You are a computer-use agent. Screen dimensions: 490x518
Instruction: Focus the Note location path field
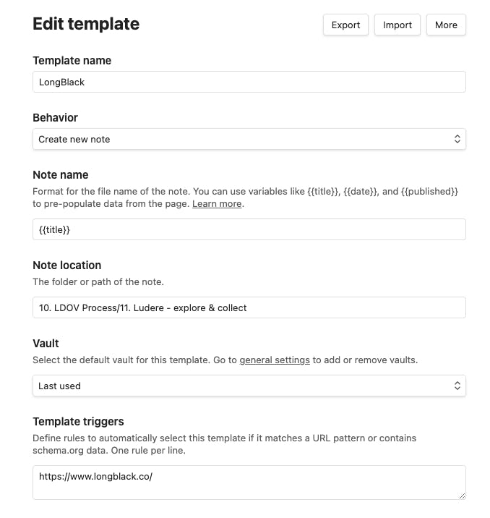[x=249, y=307]
